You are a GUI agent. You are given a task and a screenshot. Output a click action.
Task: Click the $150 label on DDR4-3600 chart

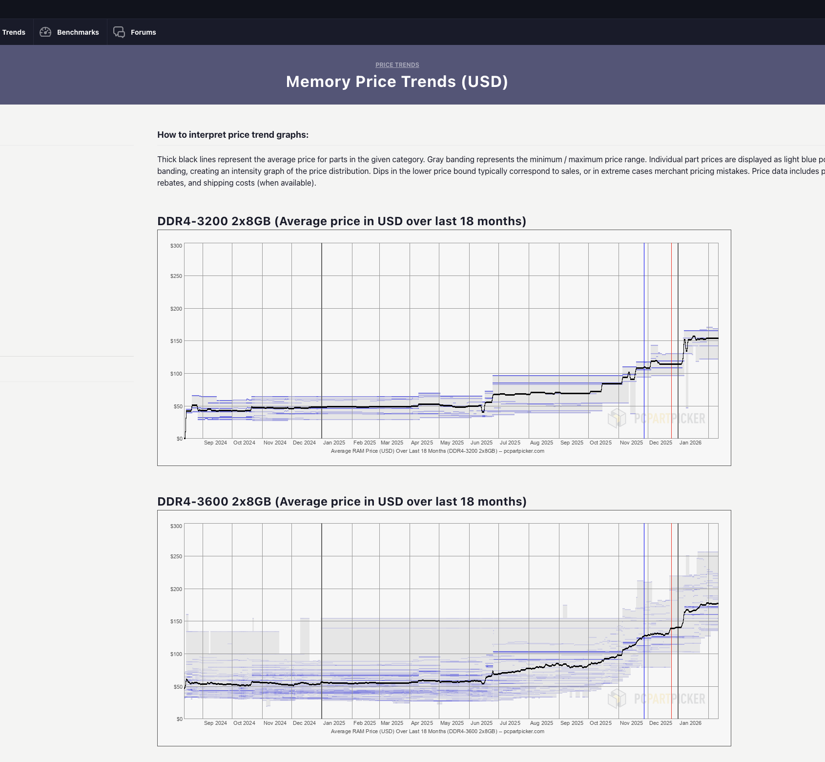[176, 621]
